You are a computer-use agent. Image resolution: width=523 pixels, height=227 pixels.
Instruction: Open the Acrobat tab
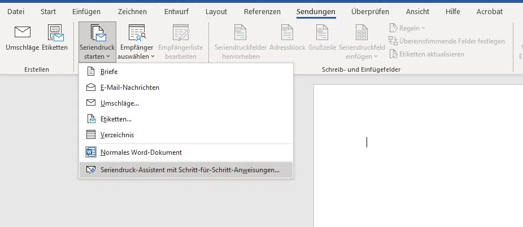pyautogui.click(x=490, y=12)
